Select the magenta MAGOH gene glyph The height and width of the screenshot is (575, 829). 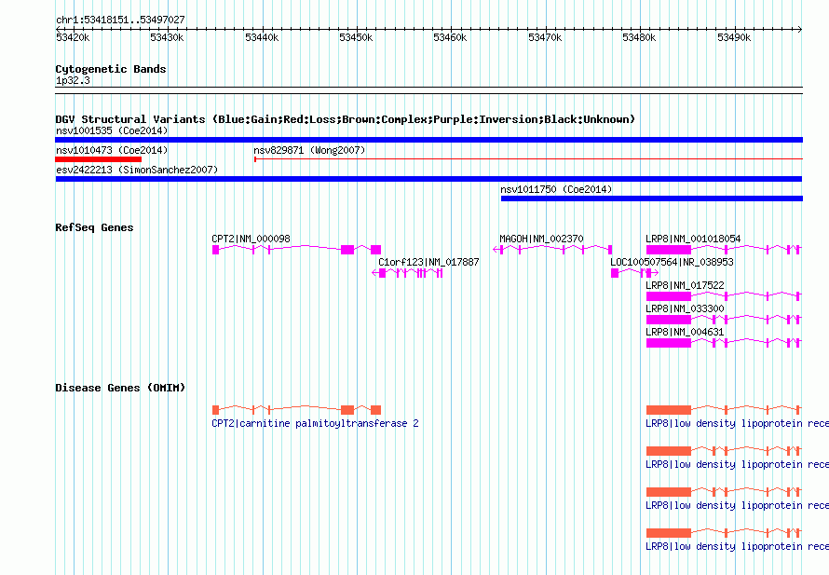pos(552,250)
